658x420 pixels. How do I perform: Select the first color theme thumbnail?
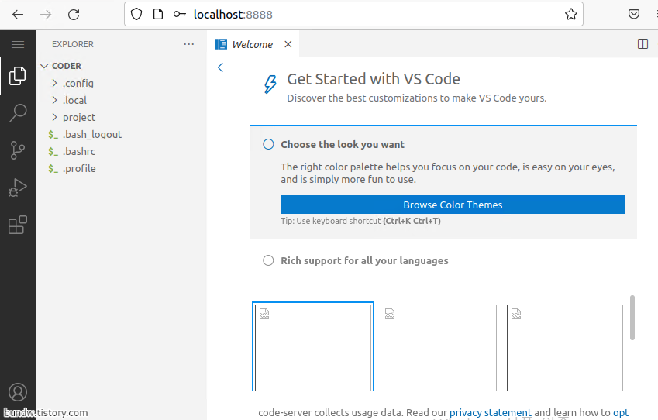313,347
